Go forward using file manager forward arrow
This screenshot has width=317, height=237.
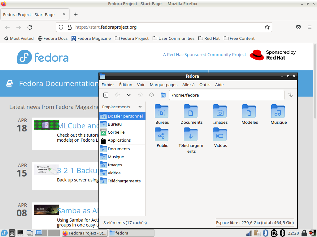(140, 95)
